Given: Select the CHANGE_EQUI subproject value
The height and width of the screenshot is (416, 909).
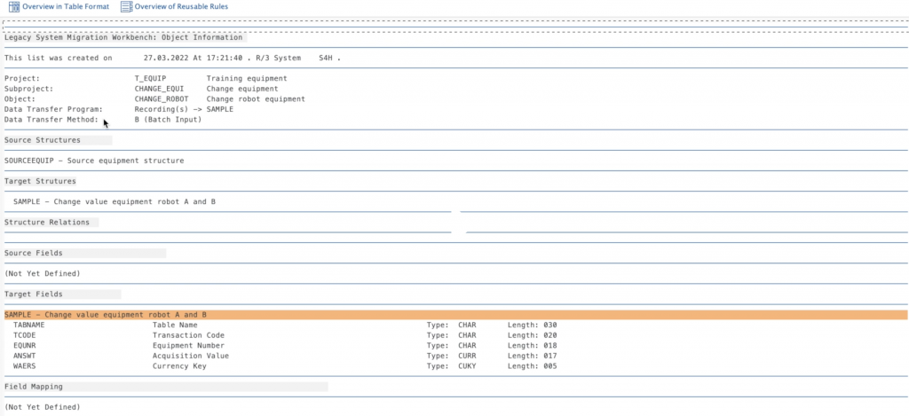Looking at the screenshot, I should pyautogui.click(x=160, y=89).
